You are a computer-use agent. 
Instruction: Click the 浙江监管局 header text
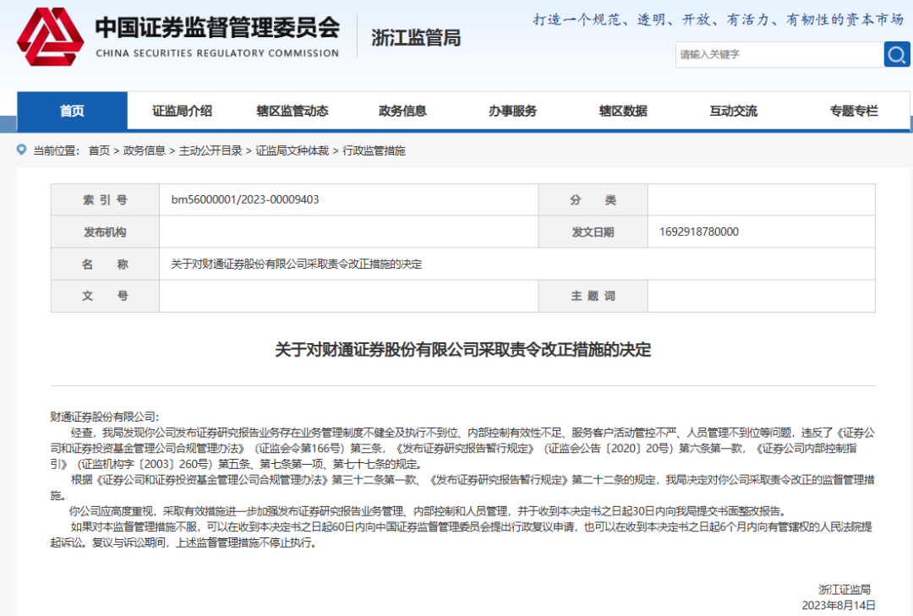414,37
